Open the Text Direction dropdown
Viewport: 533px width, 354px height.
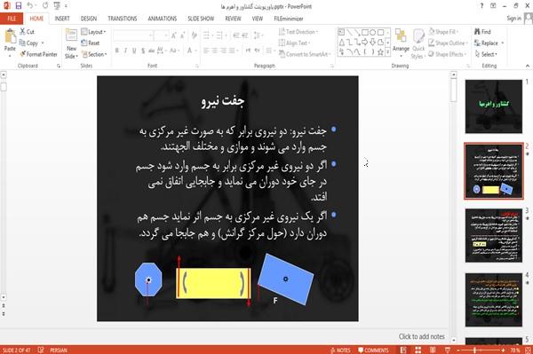pos(298,32)
